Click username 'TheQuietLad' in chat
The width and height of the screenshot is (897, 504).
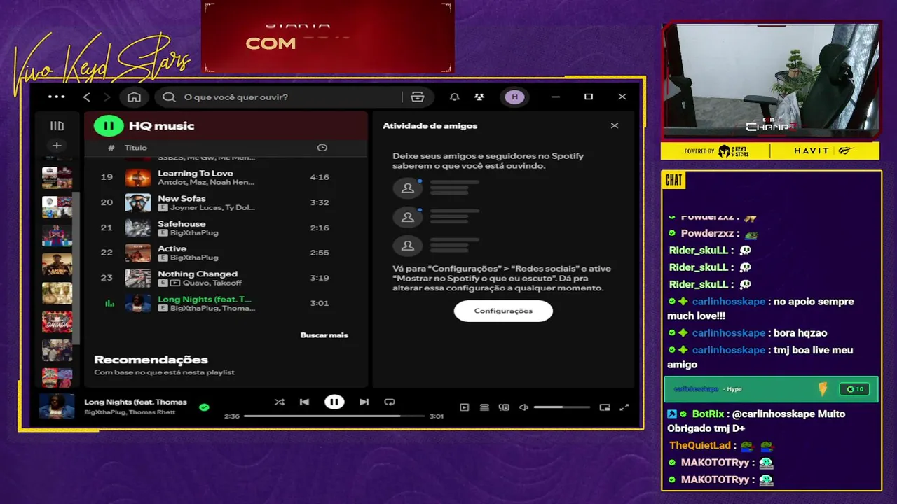coord(700,445)
